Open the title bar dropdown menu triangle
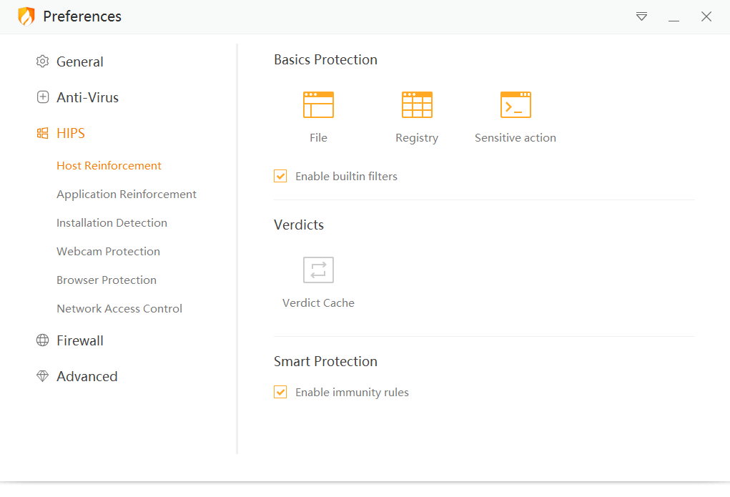Viewport: 730px width, 497px height. 641,16
